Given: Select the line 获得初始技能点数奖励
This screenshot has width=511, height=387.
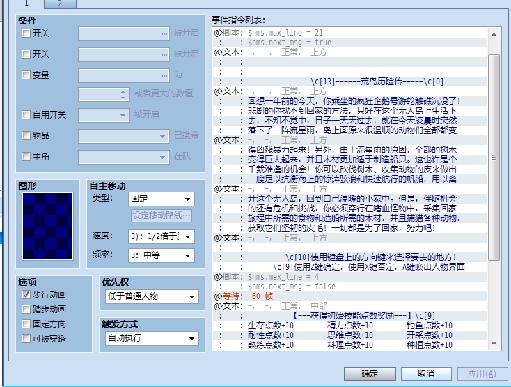Looking at the screenshot, I should 350,316.
